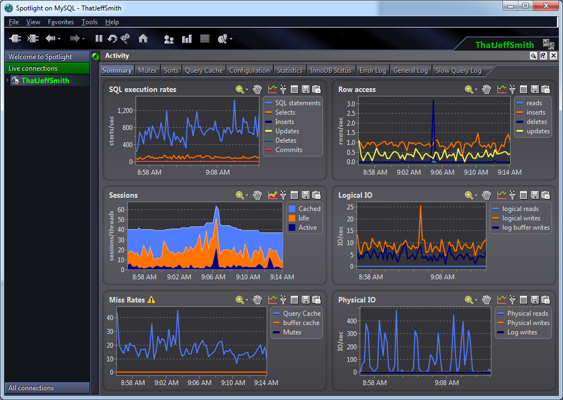This screenshot has height=400, width=563.
Task: Click the zoom magnifier on SQL execution rates
Action: [x=240, y=89]
